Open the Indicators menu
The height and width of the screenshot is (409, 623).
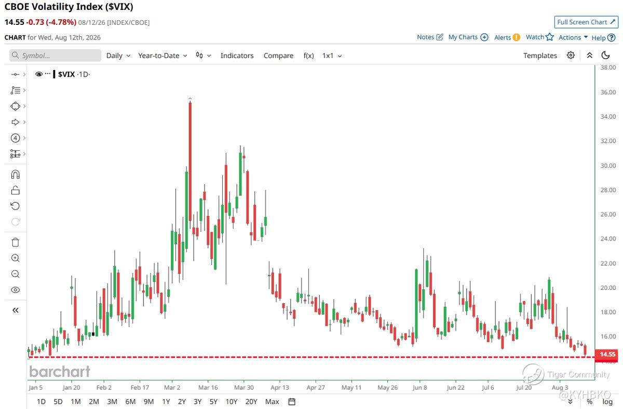click(x=237, y=55)
